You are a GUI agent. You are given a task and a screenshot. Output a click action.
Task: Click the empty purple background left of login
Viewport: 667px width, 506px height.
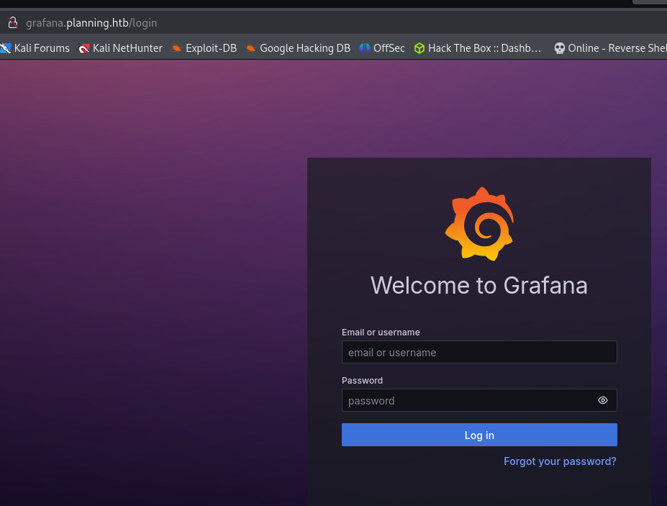tap(144, 288)
